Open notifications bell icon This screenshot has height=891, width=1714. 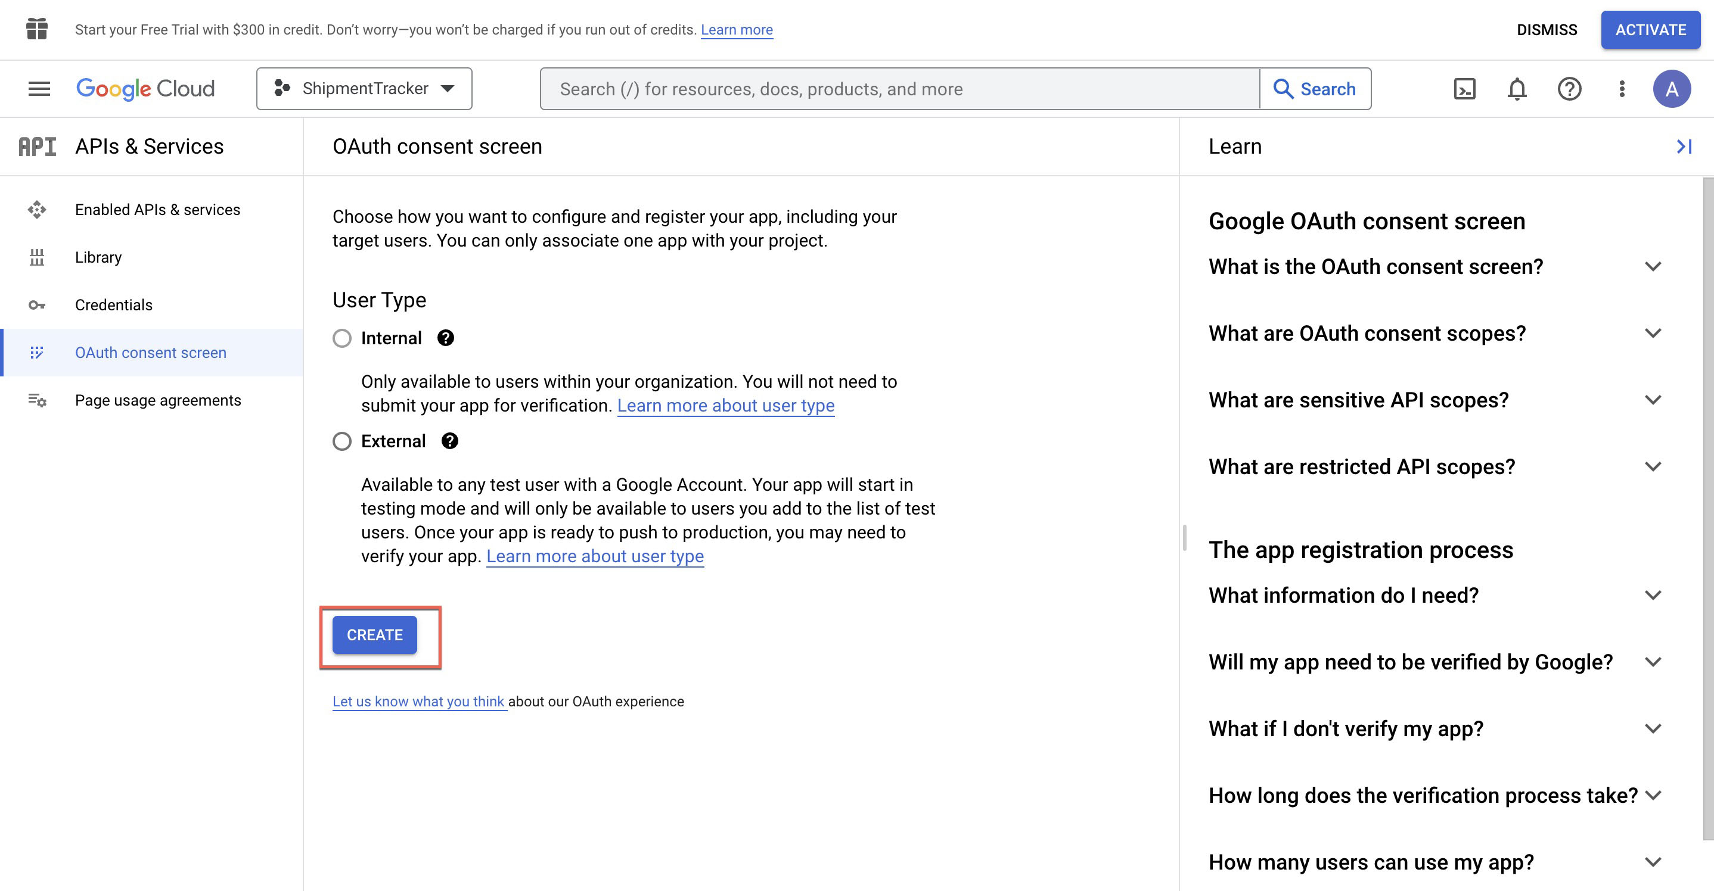point(1516,88)
